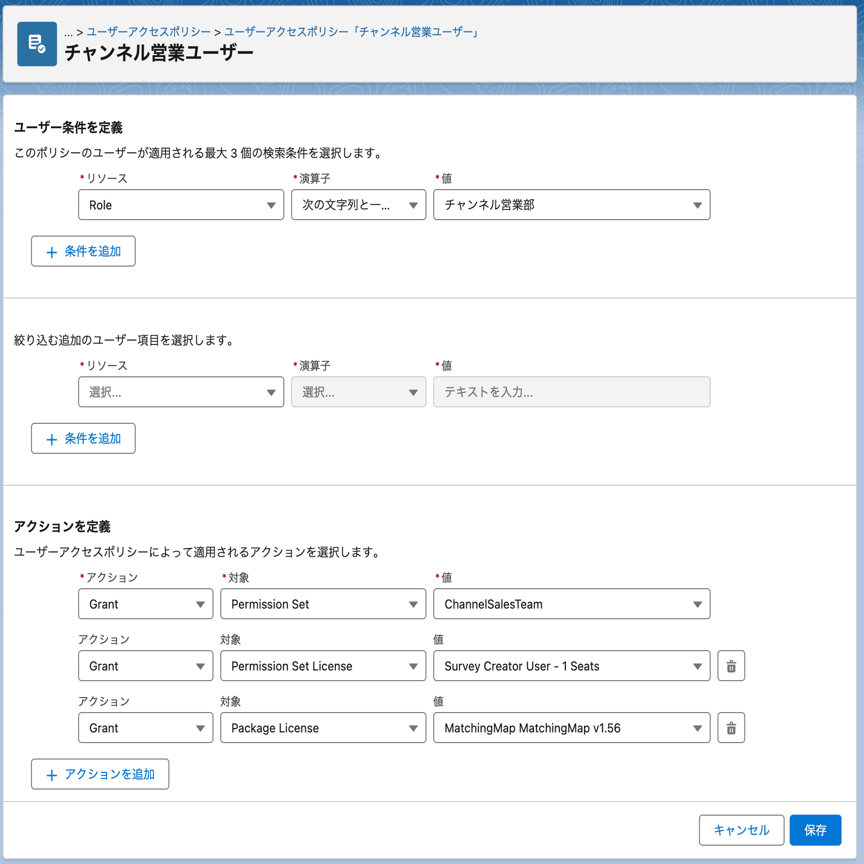Open the ユーザーアクセスポリシー breadcrumb link
This screenshot has height=864, width=864.
(149, 32)
